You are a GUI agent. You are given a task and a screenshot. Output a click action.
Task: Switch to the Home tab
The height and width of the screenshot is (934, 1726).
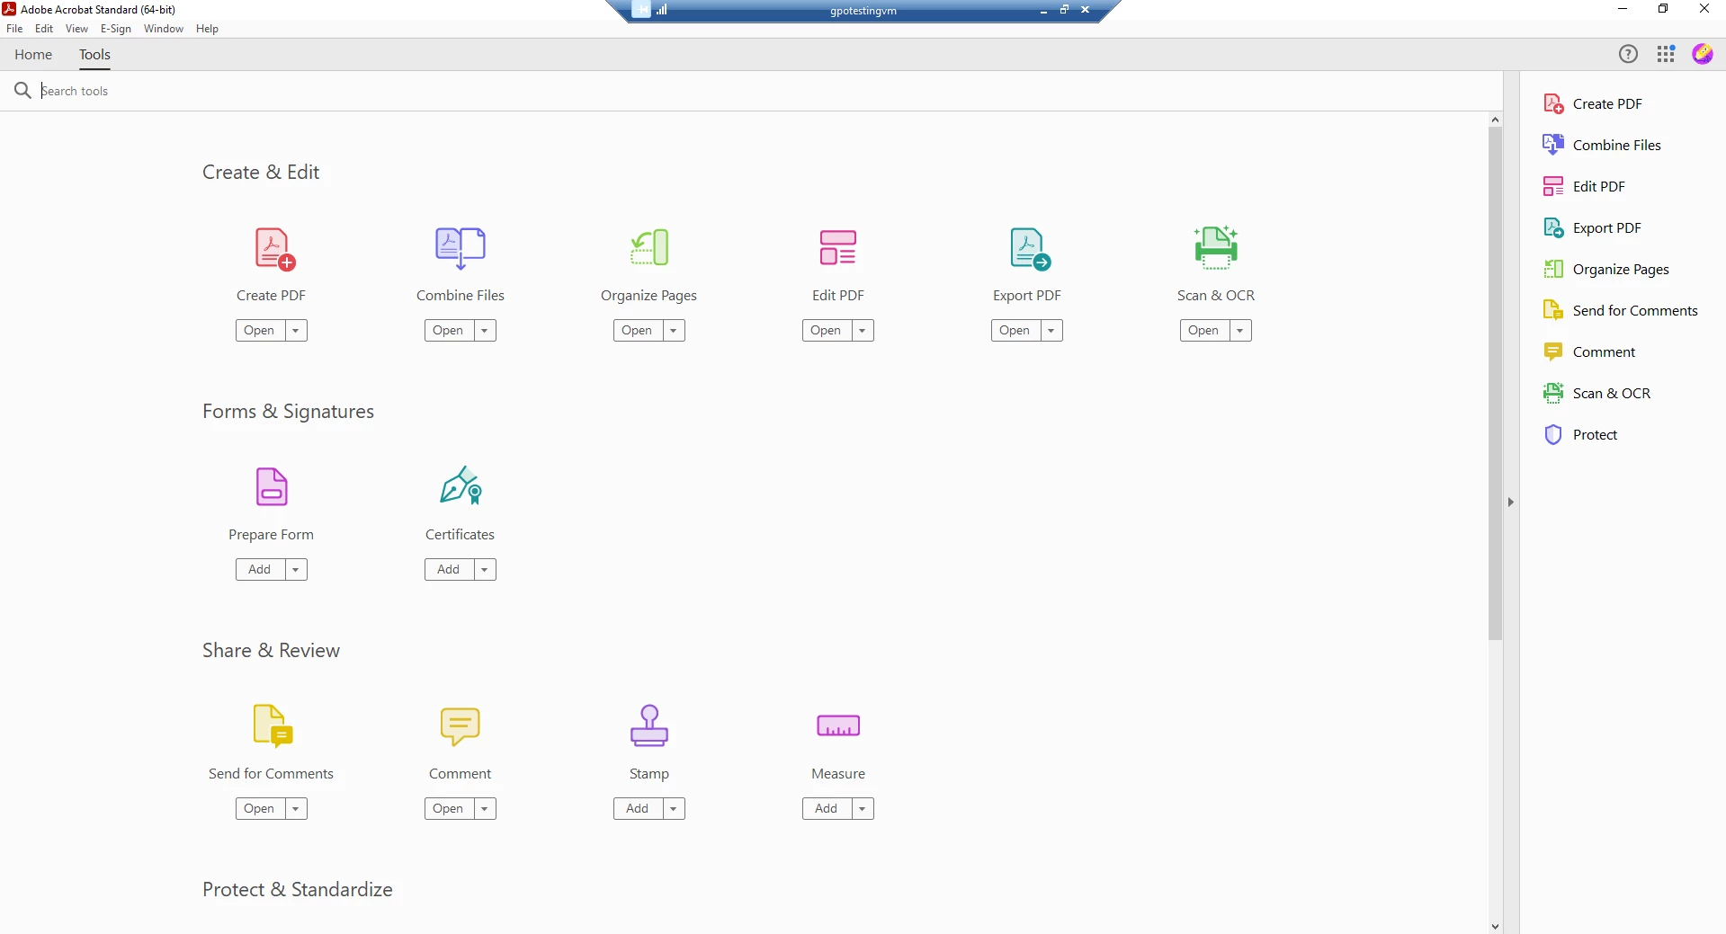33,55
